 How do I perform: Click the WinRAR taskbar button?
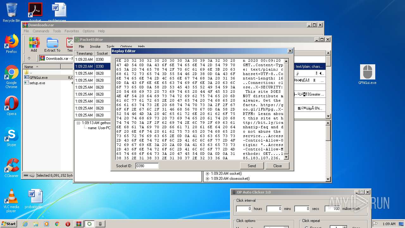point(78,224)
